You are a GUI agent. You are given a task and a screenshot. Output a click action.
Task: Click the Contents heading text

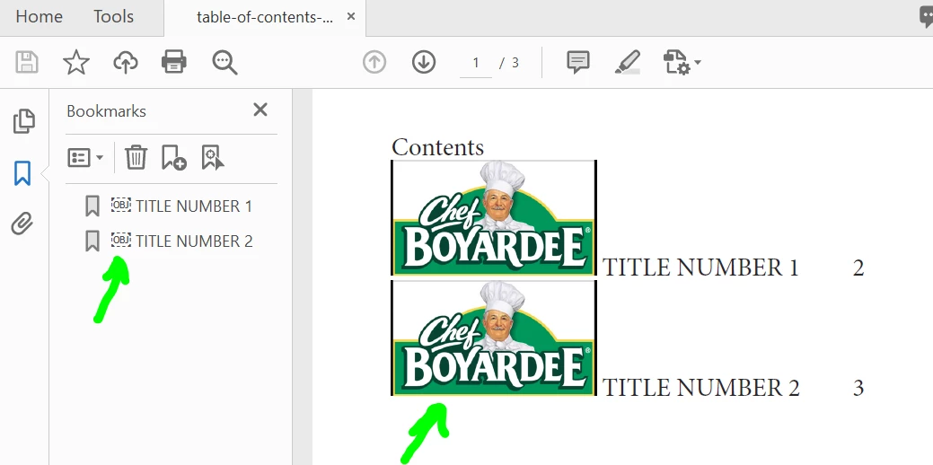coord(438,147)
